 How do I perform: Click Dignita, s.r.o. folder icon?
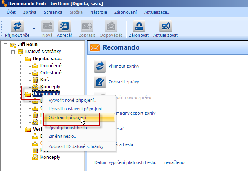click(x=28, y=59)
